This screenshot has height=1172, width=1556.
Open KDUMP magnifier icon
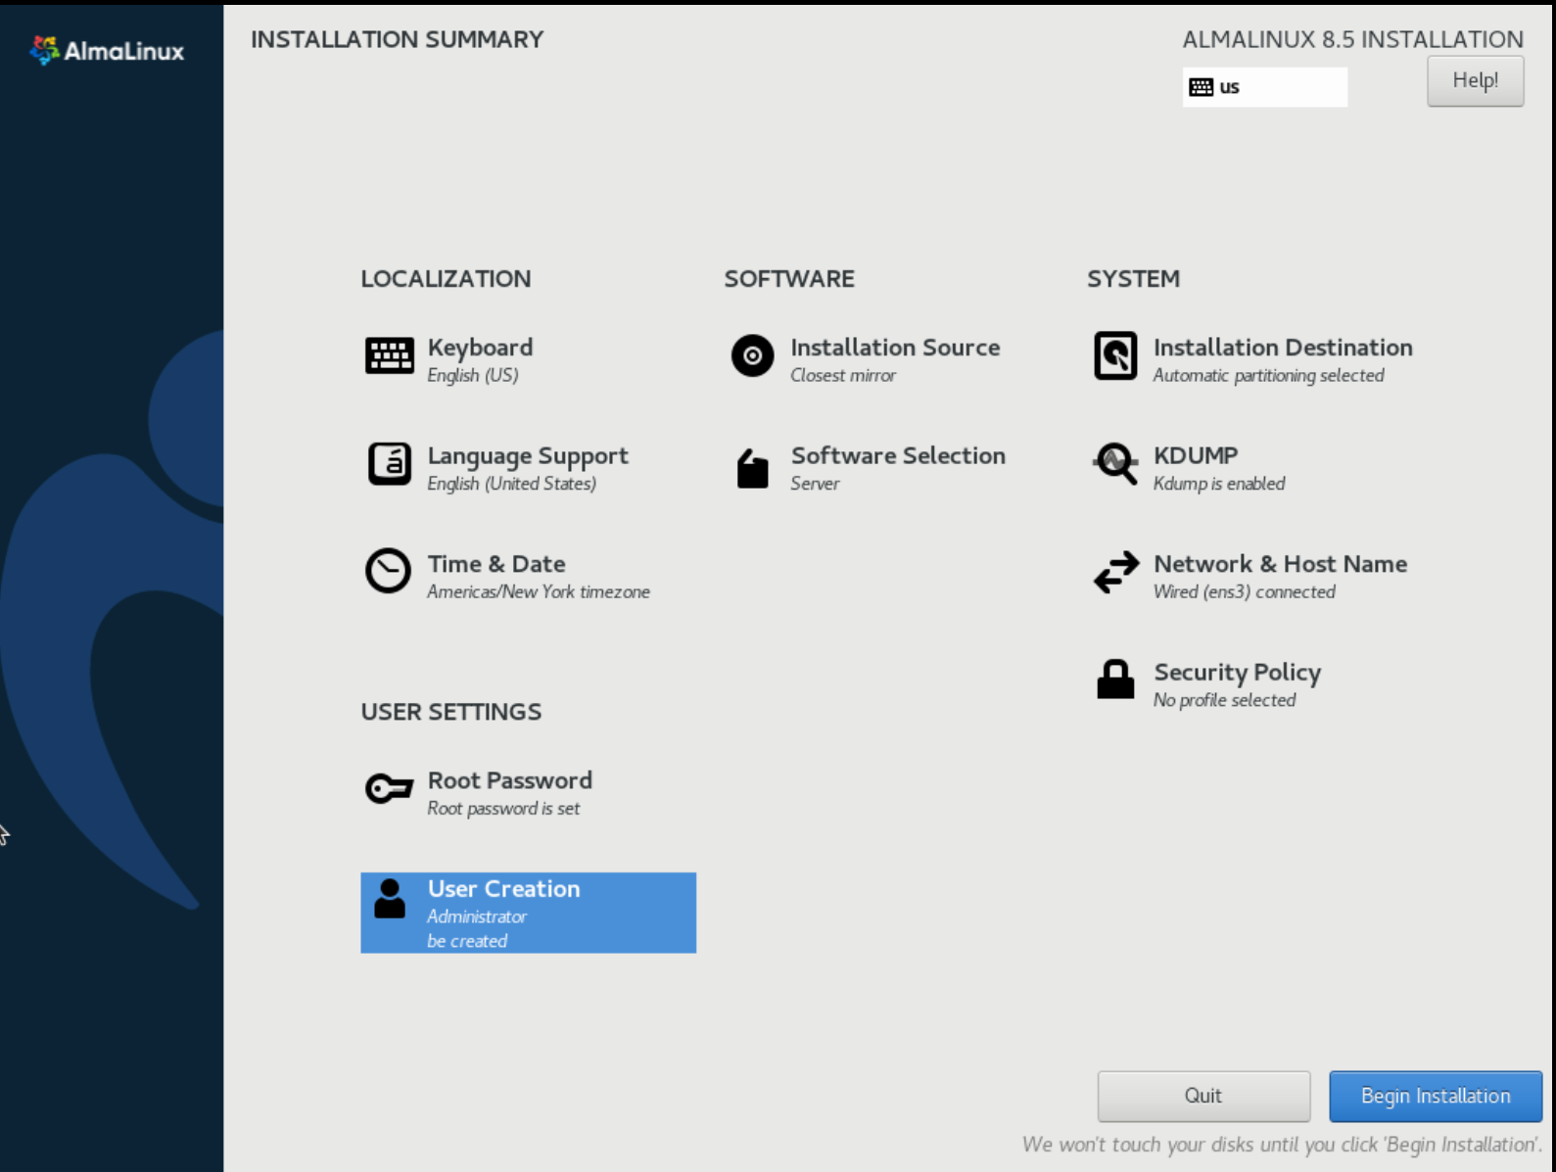tap(1115, 464)
